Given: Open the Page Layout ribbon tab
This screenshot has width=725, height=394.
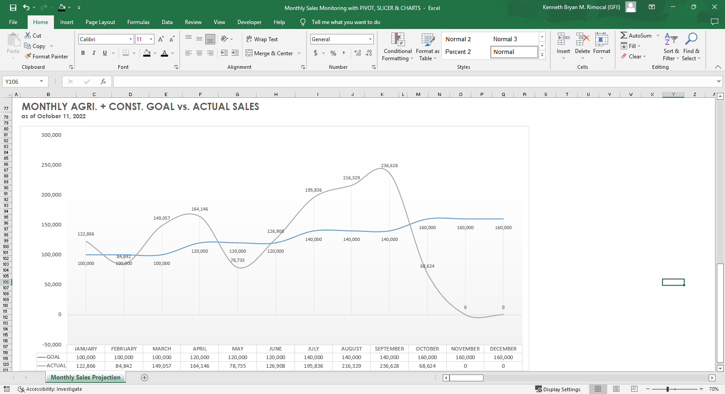Looking at the screenshot, I should (x=100, y=22).
